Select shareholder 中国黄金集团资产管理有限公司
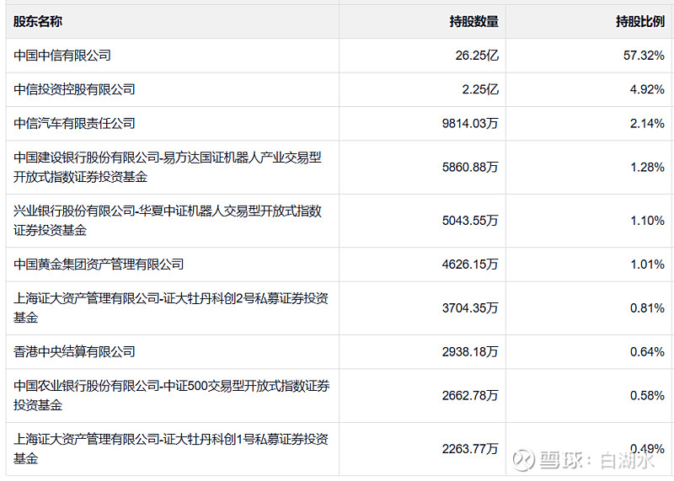This screenshot has height=481, width=674. point(99,264)
